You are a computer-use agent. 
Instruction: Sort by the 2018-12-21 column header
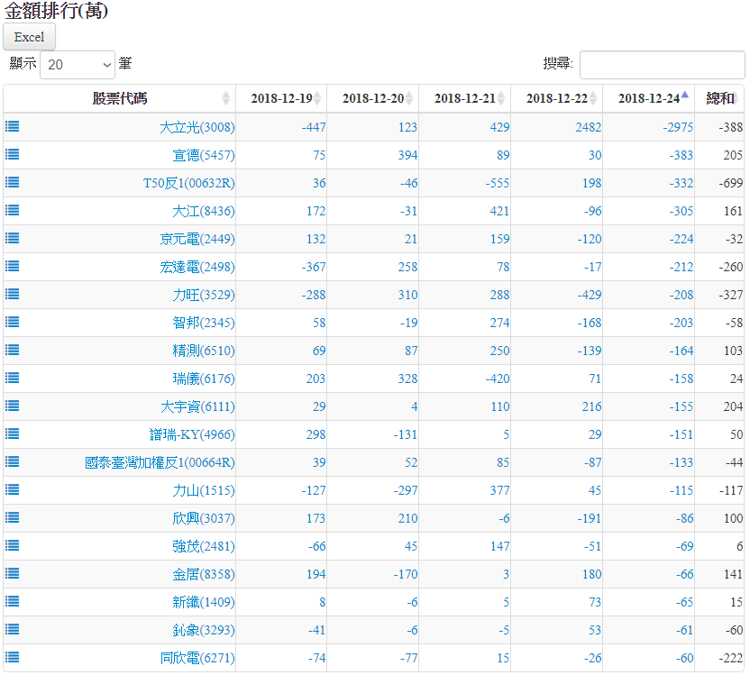point(464,98)
